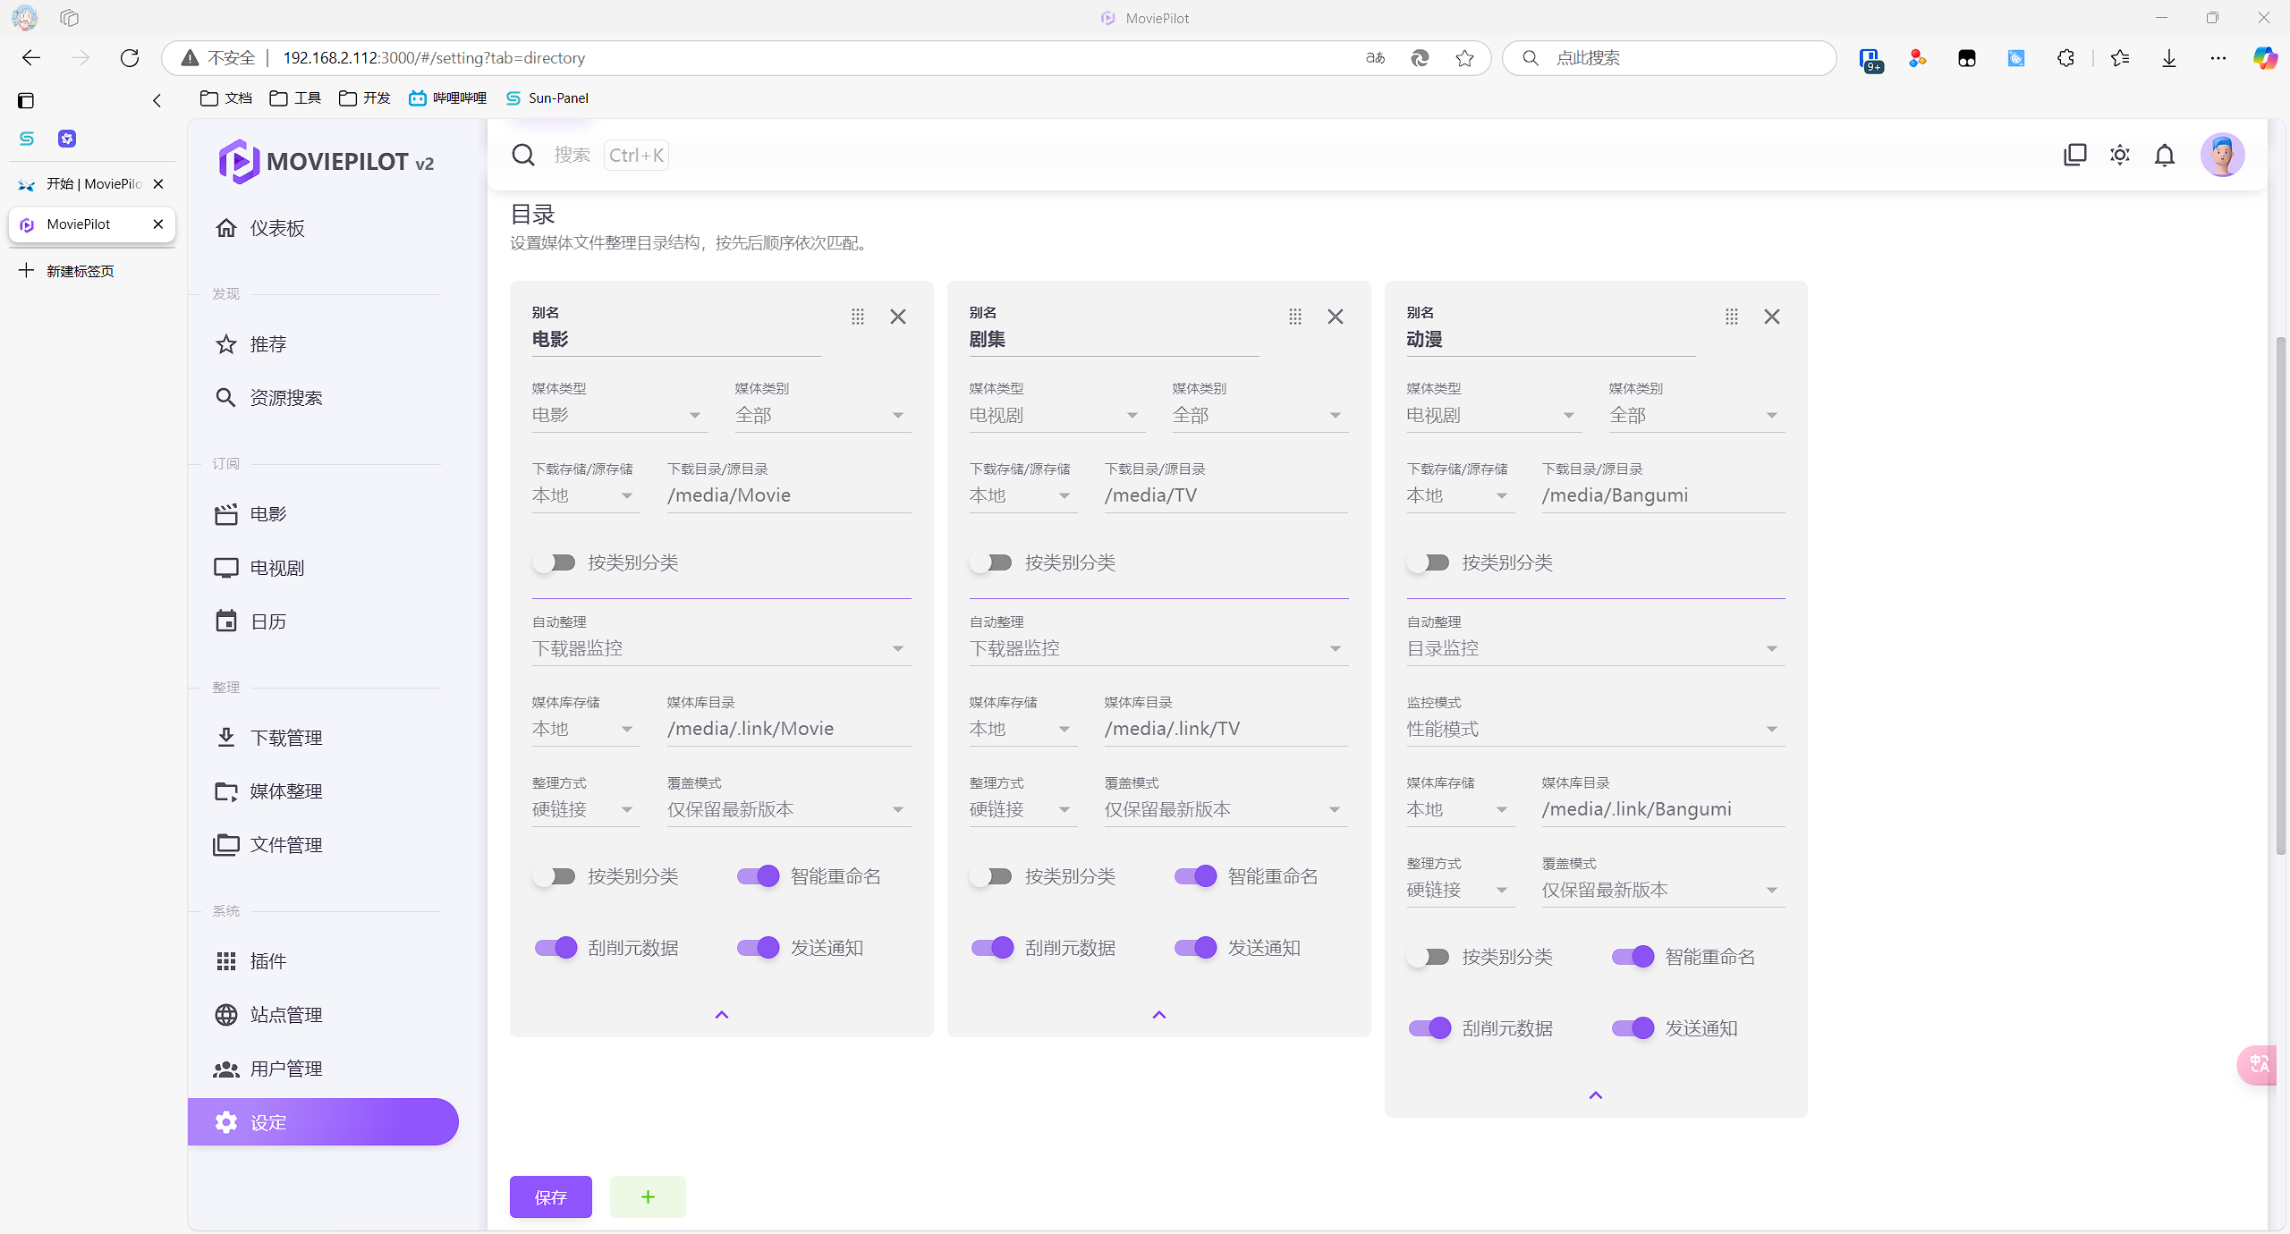Screen dimensions: 2290x1234
Task: Open 推荐 in sidebar
Action: click(323, 344)
